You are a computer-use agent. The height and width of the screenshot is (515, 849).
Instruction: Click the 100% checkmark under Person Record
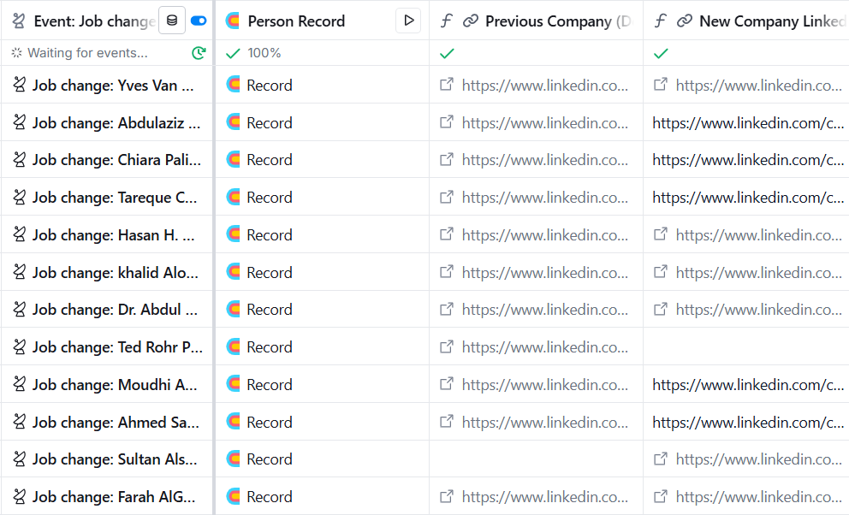click(232, 52)
